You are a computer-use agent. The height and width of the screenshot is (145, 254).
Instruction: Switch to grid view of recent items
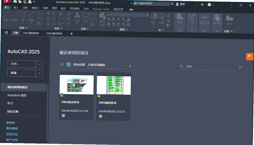(x=69, y=64)
